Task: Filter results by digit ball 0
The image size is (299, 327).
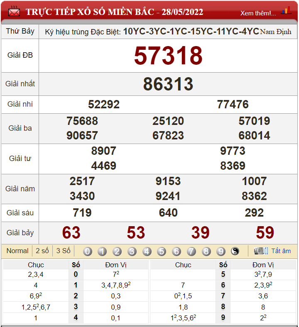Action: [x=88, y=251]
